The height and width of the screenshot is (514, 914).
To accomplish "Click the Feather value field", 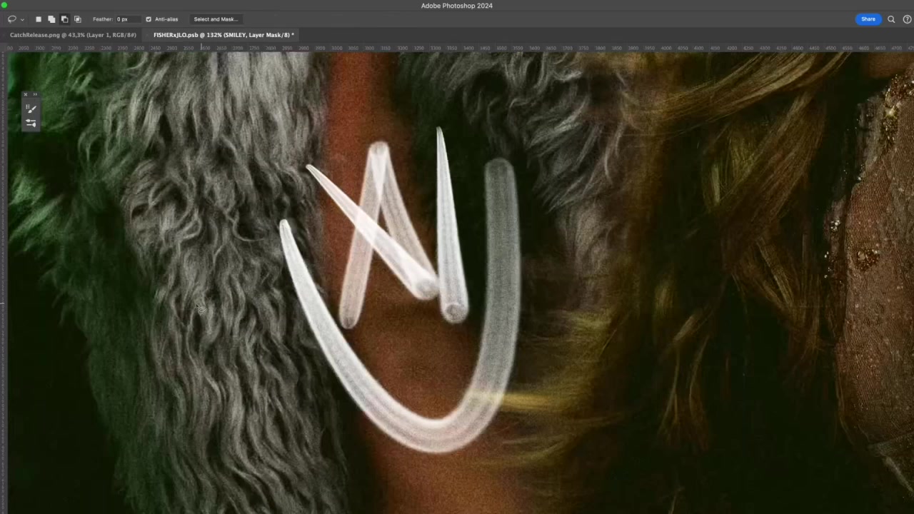I will point(127,19).
